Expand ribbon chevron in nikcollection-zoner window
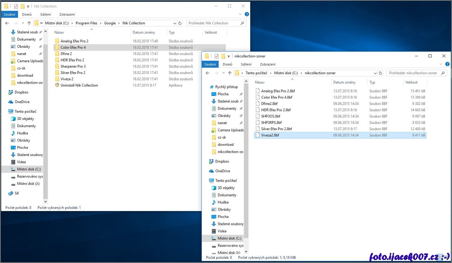 pyautogui.click(x=441, y=64)
